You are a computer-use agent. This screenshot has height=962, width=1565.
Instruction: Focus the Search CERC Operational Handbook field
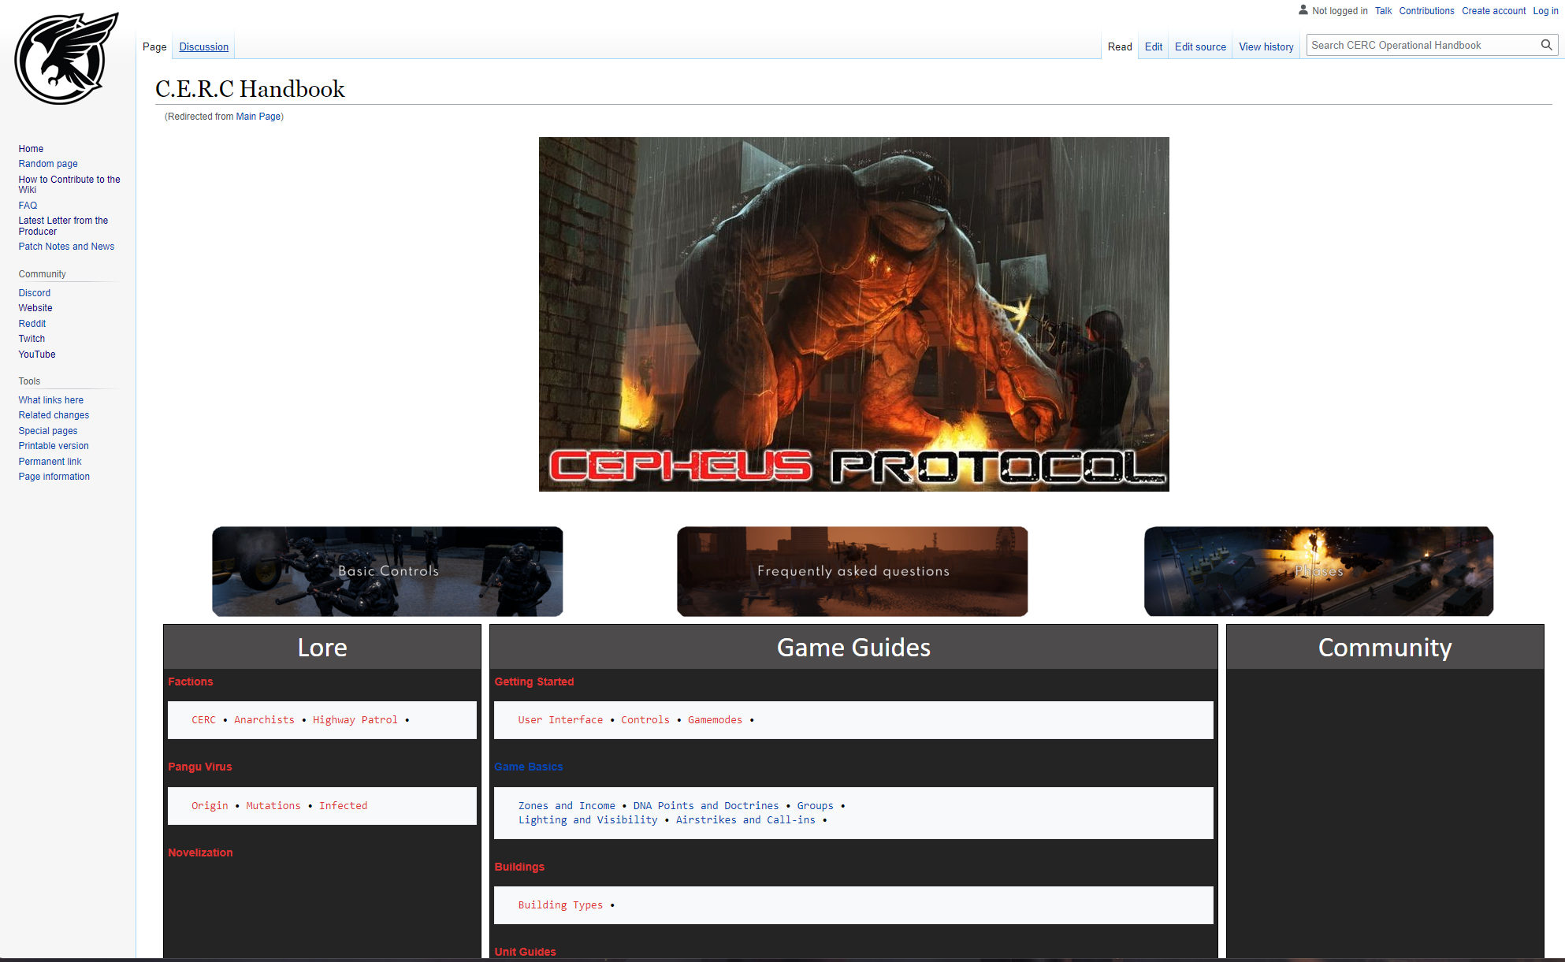(x=1418, y=45)
